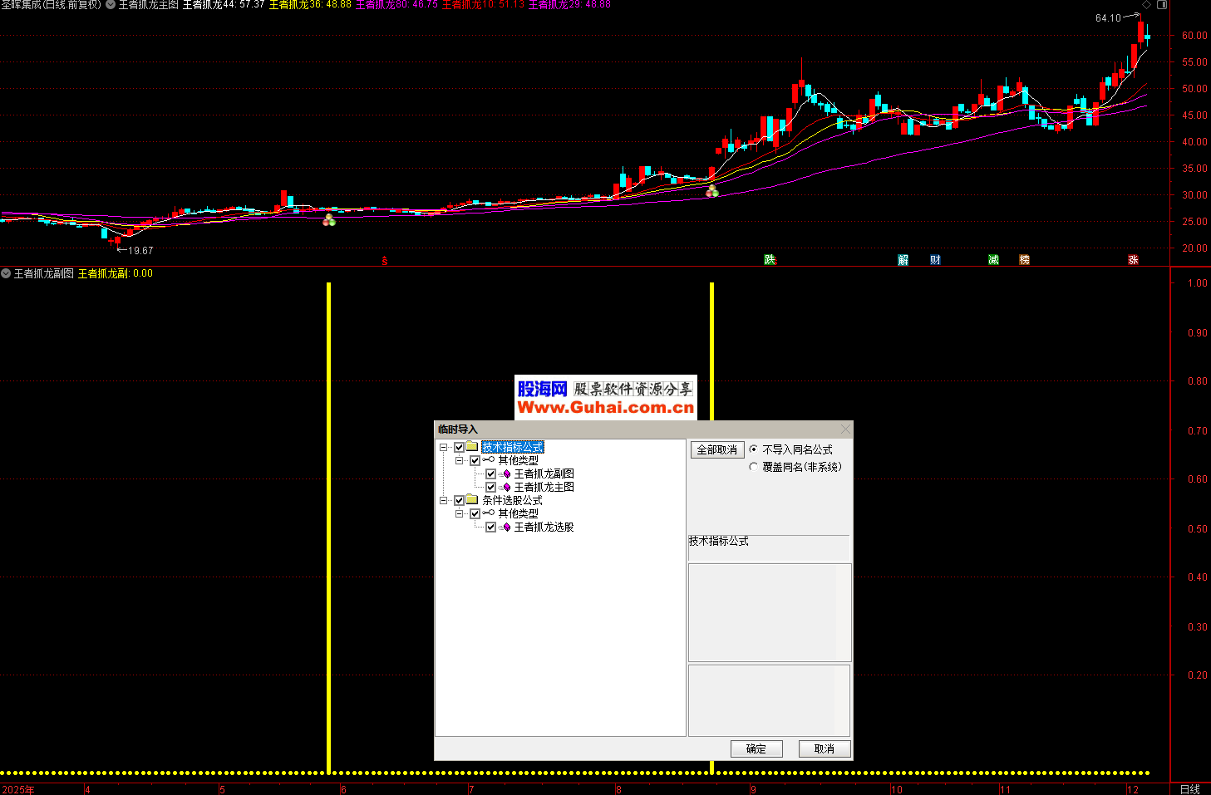The image size is (1211, 795).
Task: Uncheck the 王者抓龙主图 formula checkbox
Action: [490, 488]
